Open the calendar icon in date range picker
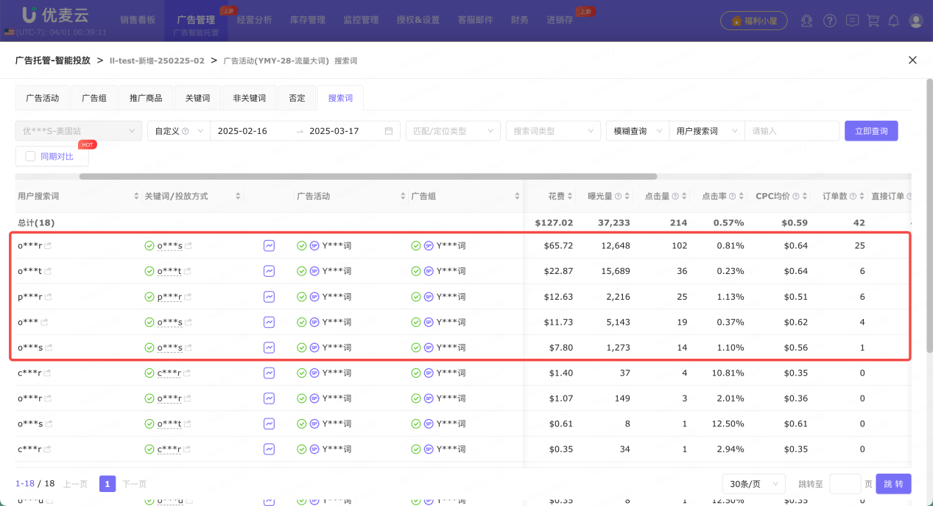 [x=389, y=131]
